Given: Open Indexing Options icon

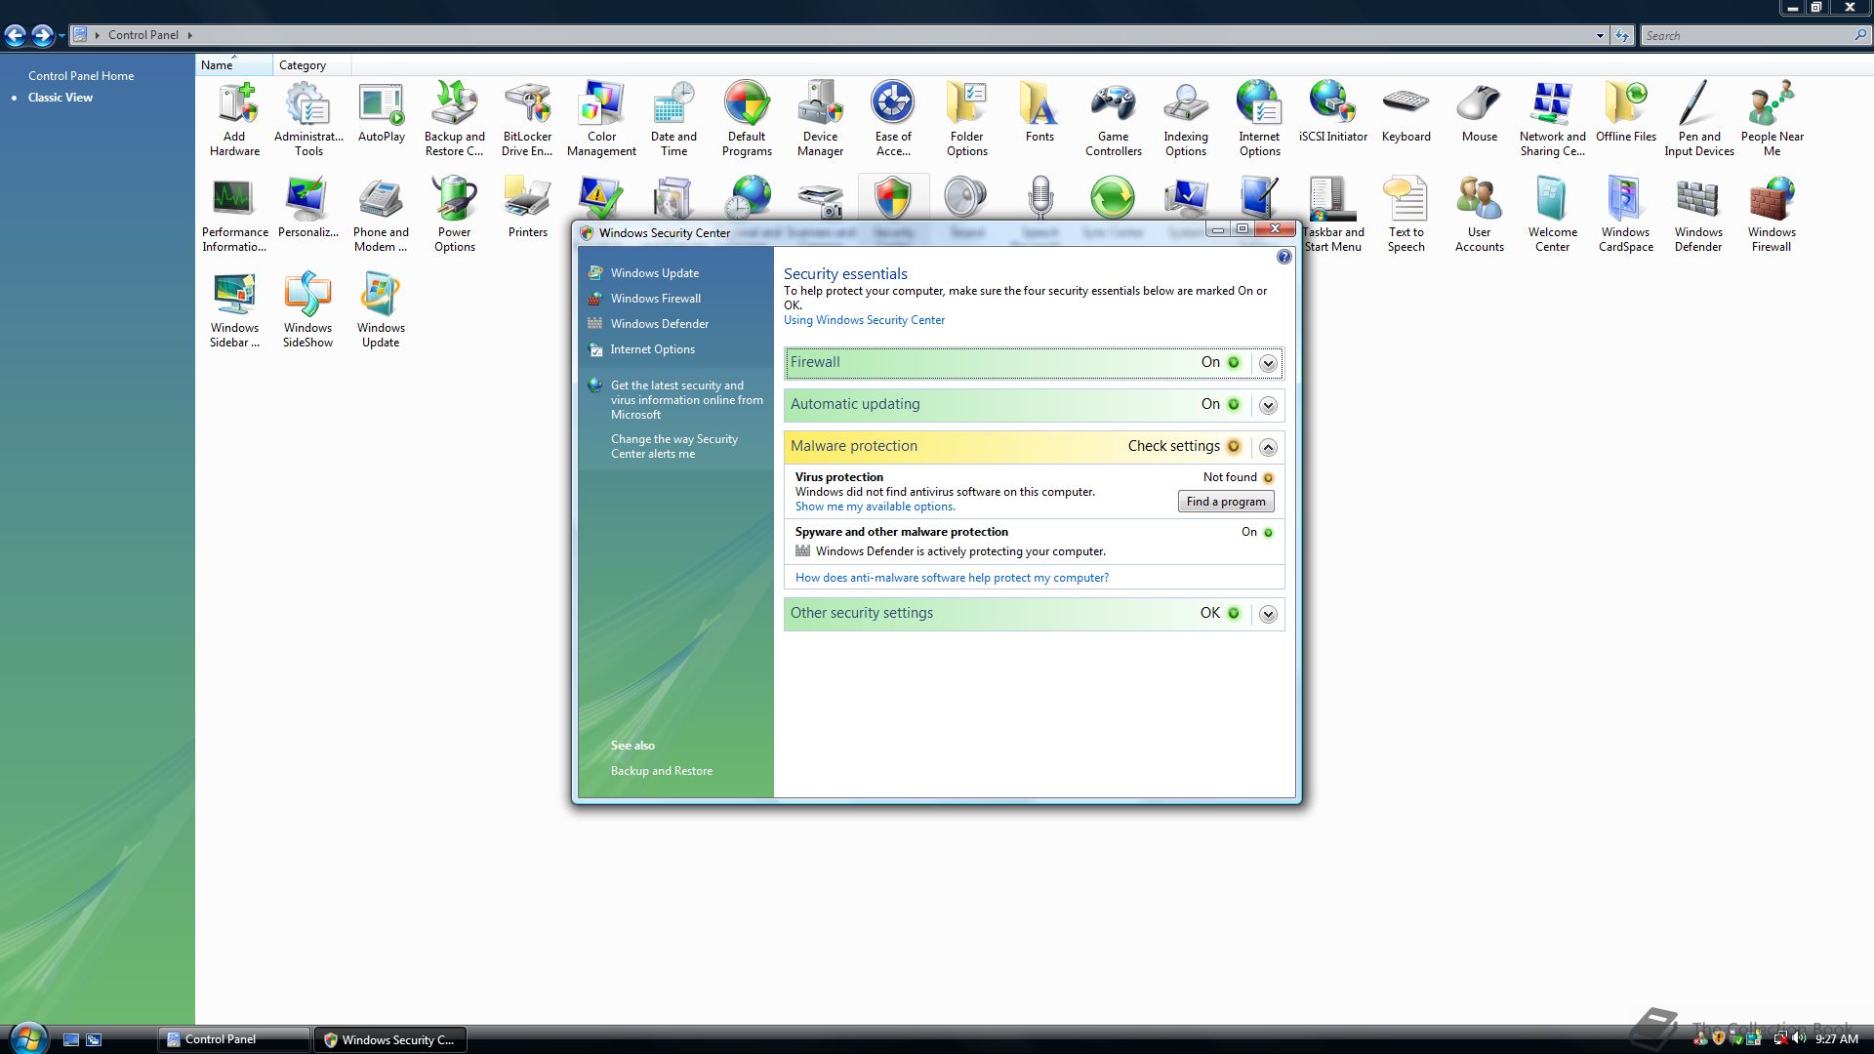Looking at the screenshot, I should pos(1186,118).
